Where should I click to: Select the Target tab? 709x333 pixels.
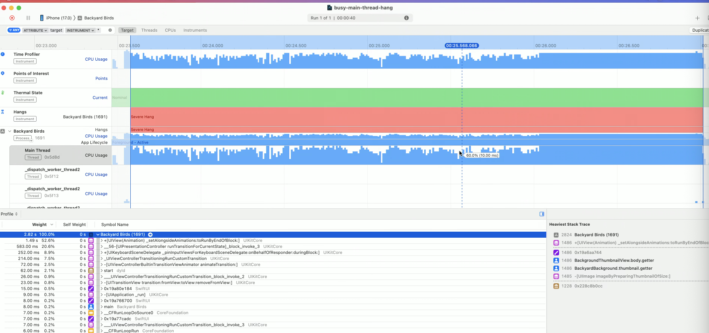pos(127,30)
